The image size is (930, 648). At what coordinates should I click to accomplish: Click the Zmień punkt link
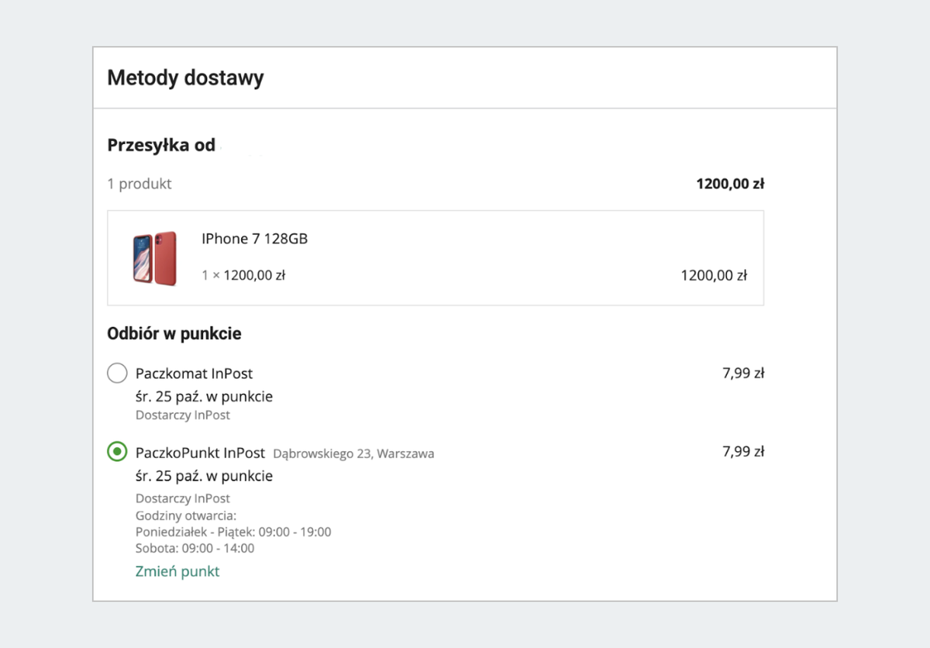pos(177,571)
